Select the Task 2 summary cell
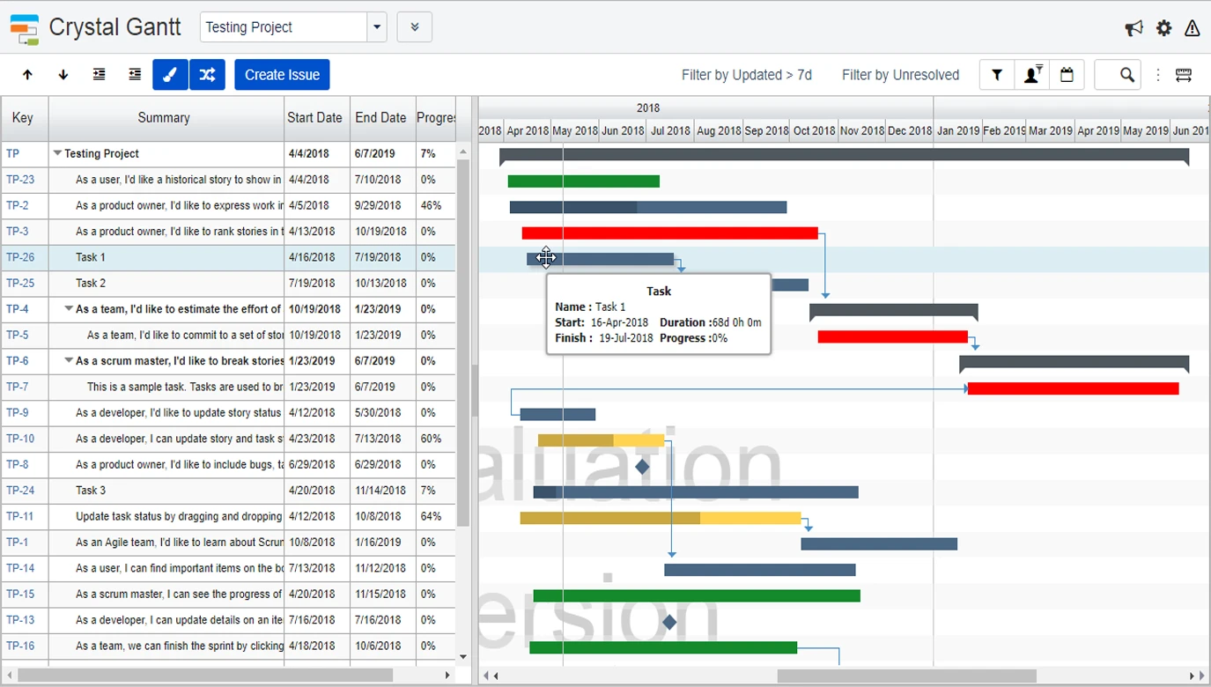Image resolution: width=1211 pixels, height=687 pixels. (166, 284)
